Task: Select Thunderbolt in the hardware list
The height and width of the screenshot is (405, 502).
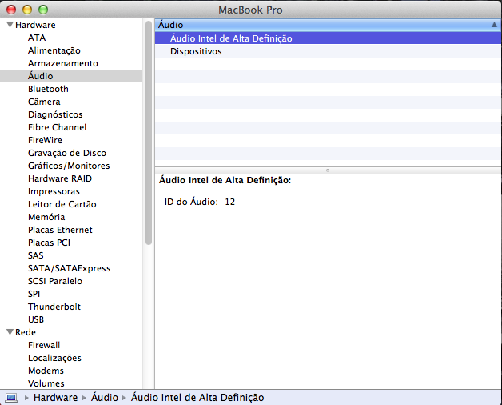Action: click(x=54, y=307)
